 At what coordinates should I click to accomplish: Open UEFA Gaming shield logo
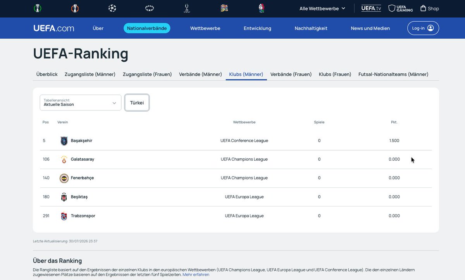point(401,8)
